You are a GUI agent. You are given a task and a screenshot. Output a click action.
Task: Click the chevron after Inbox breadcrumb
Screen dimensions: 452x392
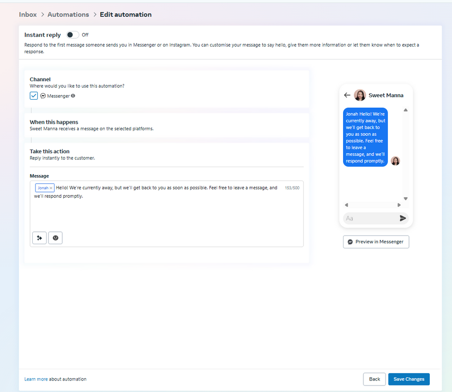point(42,14)
